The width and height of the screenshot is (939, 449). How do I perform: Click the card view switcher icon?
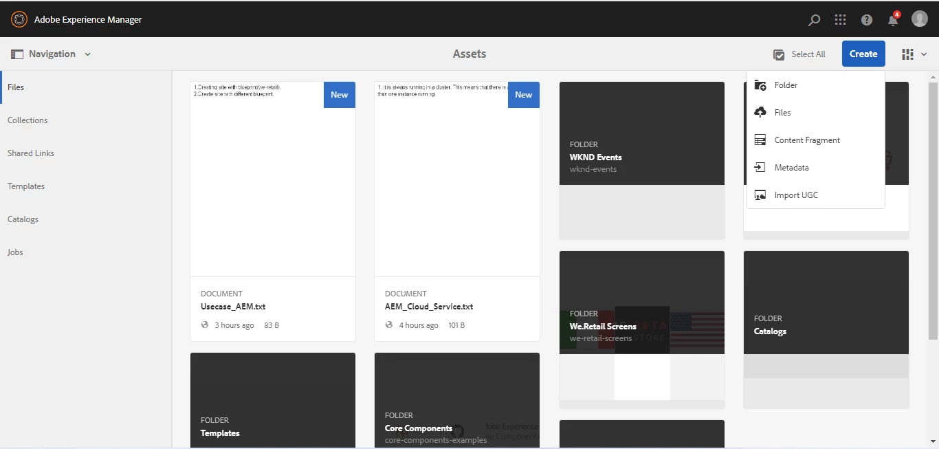coord(908,54)
